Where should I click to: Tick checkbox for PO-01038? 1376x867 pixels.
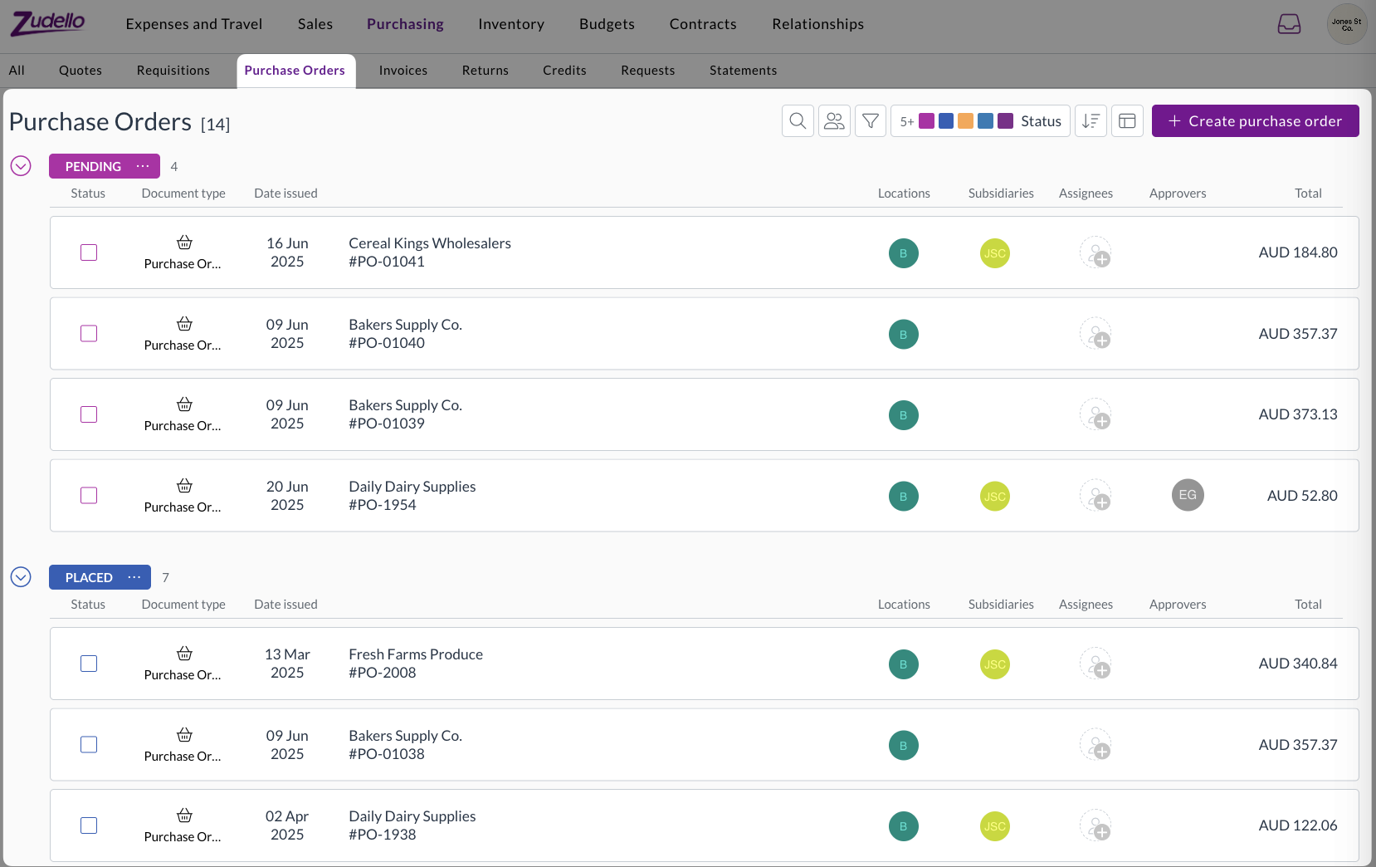(89, 745)
